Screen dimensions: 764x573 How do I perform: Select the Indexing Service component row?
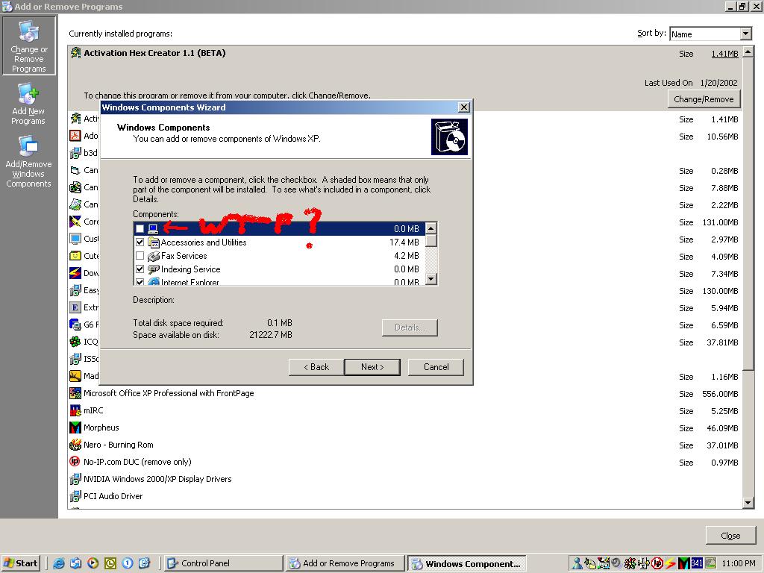(x=279, y=269)
